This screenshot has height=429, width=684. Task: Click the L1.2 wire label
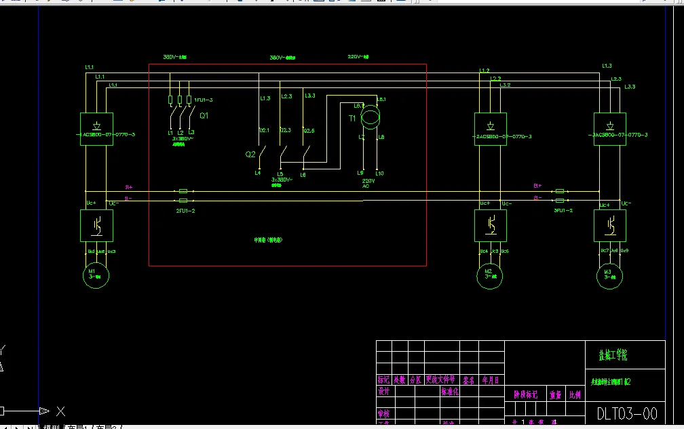484,70
